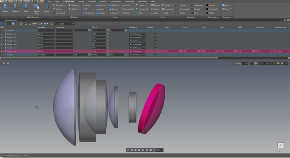Open the Zernike phase dropdown arrow

172,5
